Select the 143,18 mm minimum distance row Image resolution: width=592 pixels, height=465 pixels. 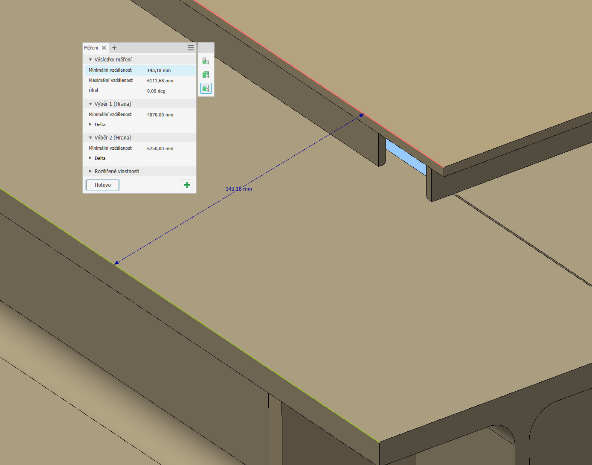[x=140, y=70]
